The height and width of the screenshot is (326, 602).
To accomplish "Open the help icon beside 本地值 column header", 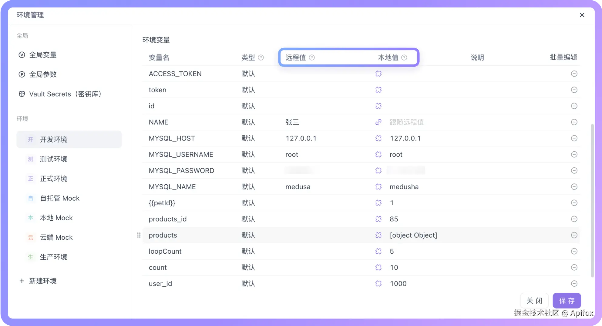I will (405, 57).
